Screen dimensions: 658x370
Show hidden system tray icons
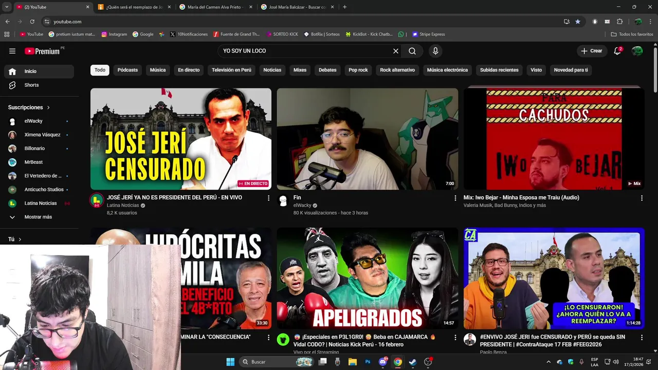coord(549,362)
